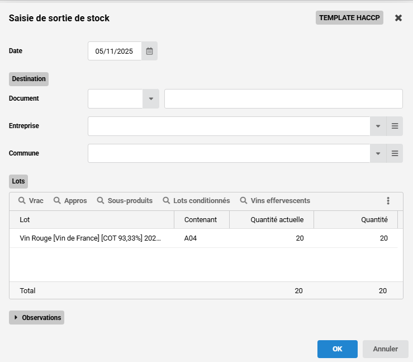Click the Quantité column header
Image resolution: width=413 pixels, height=362 pixels.
point(355,220)
